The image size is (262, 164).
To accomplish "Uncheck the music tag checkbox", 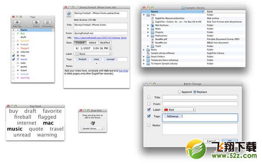I will 14,59.
